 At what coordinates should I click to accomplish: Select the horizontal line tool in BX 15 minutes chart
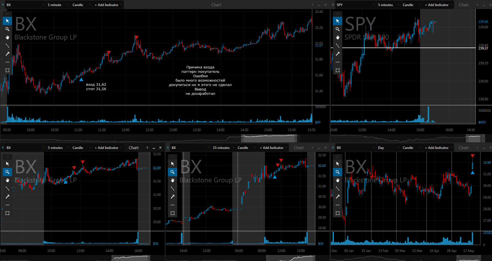[173, 205]
